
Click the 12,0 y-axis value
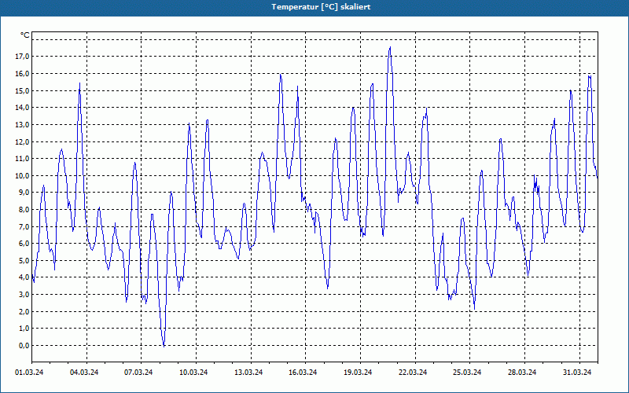coord(22,141)
